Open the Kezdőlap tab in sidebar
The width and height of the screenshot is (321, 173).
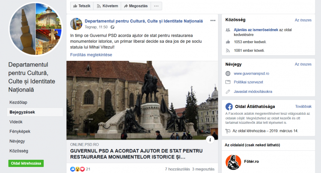pos(18,103)
